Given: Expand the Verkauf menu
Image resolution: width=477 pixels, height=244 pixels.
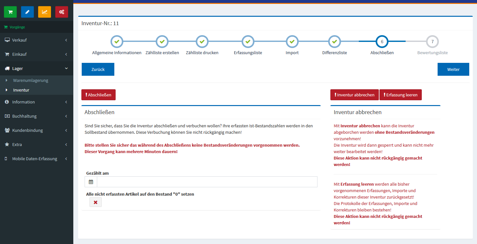Looking at the screenshot, I should click(36, 40).
